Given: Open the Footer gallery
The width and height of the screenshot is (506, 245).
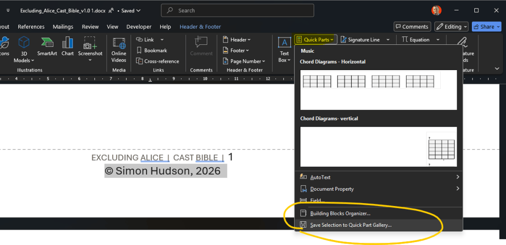Looking at the screenshot, I should click(236, 50).
